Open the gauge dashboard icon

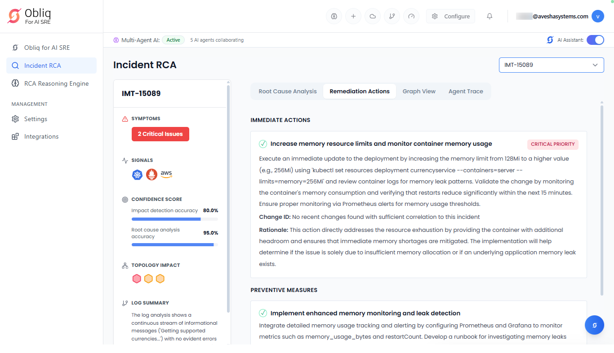(x=411, y=16)
